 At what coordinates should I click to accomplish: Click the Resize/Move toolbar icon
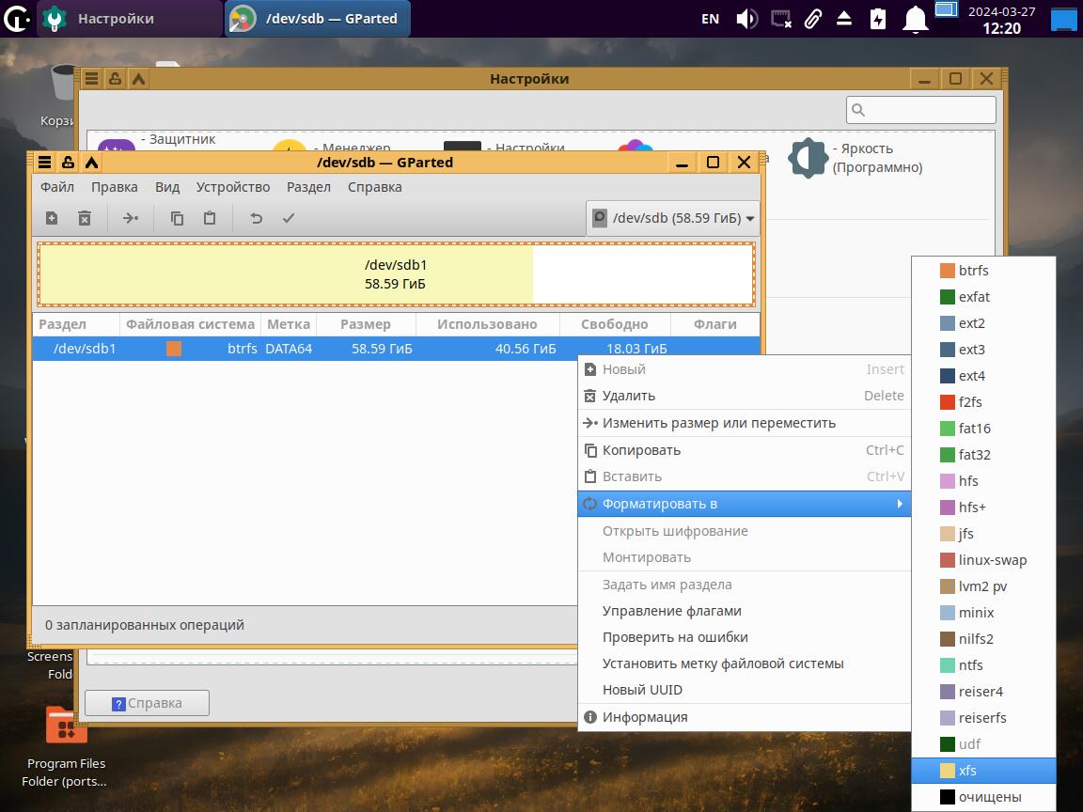[130, 218]
